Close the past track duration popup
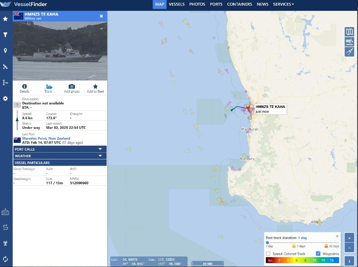Image resolution: width=358 pixels, height=267 pixels. coord(337,236)
